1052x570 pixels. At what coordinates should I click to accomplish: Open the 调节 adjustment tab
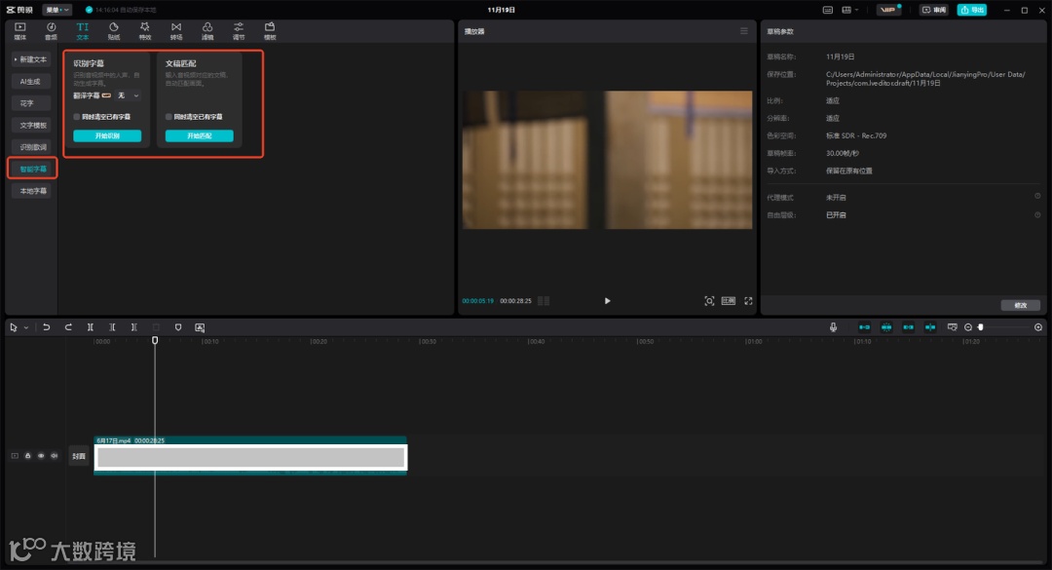[239, 31]
